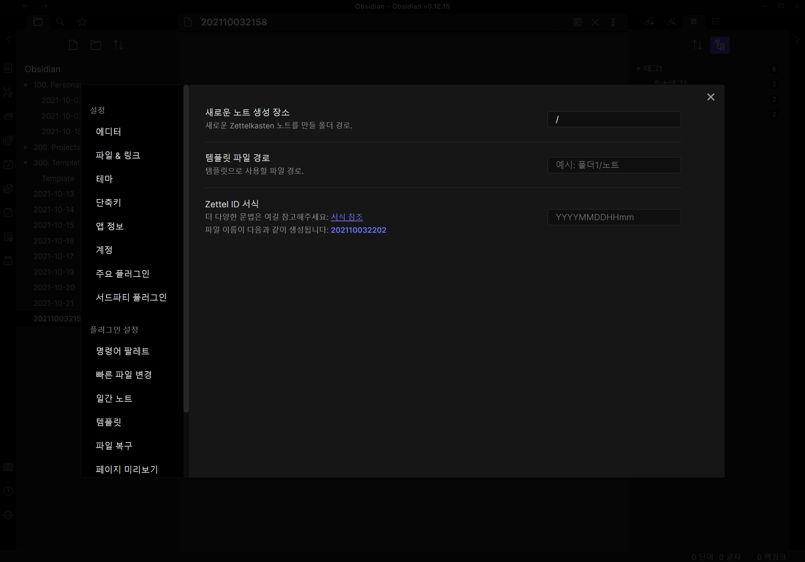Close the settings dialog
The height and width of the screenshot is (562, 805).
(711, 97)
